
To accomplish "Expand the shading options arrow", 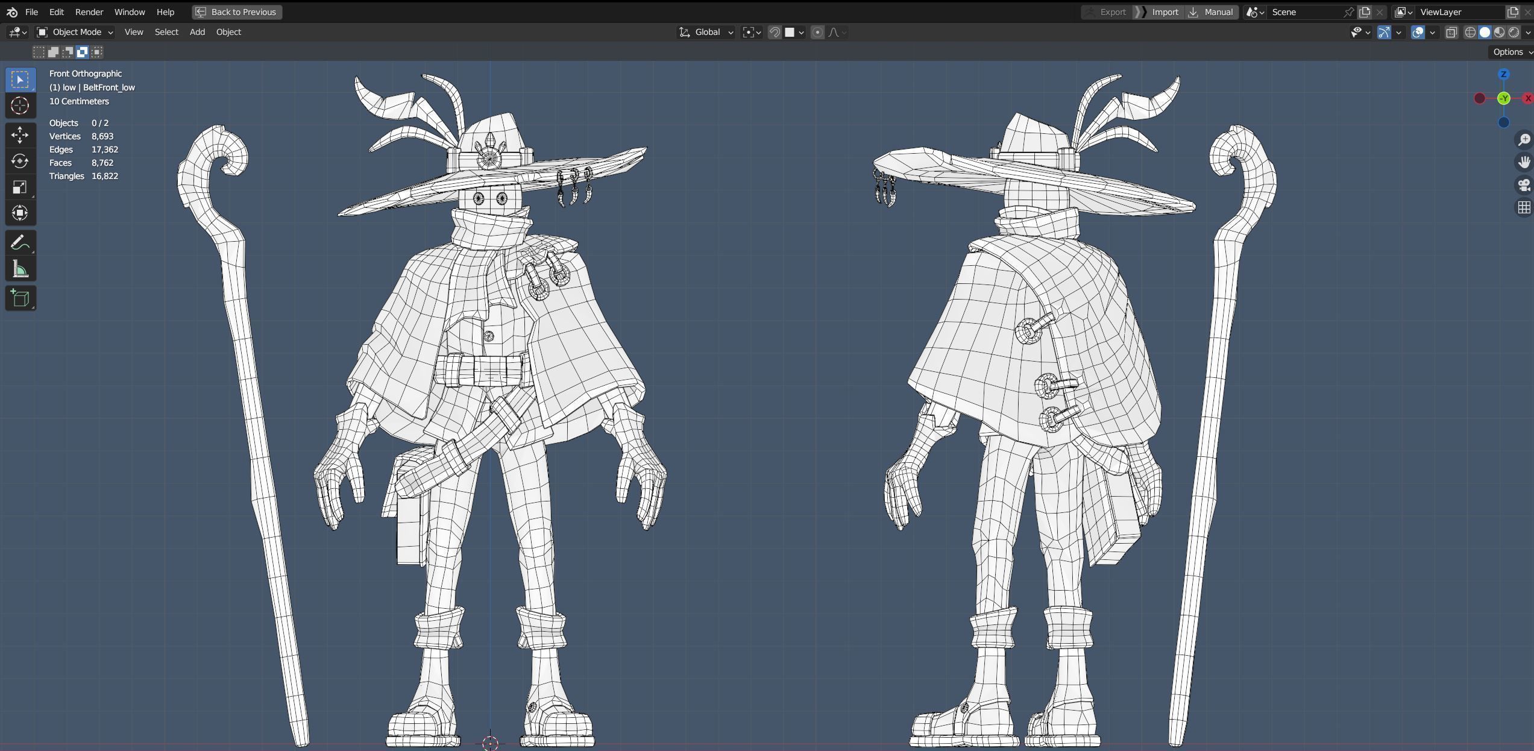I will pos(1527,33).
